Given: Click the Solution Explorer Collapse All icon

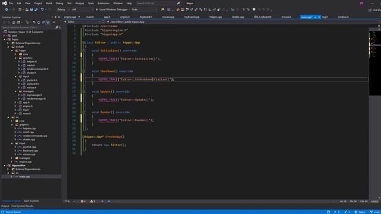Looking at the screenshot, I should pos(43,23).
